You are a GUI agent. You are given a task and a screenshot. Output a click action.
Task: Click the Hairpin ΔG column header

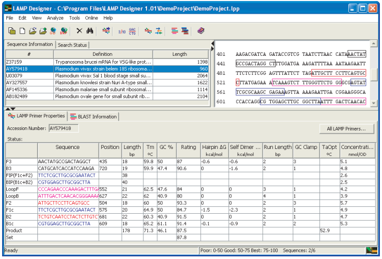coord(214,151)
